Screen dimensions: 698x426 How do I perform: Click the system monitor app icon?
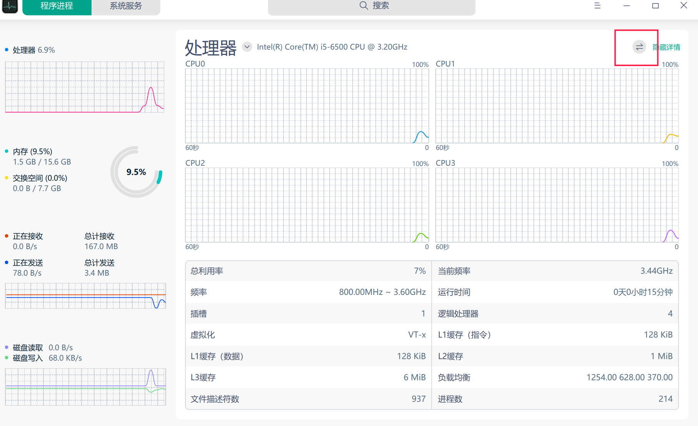[x=10, y=6]
